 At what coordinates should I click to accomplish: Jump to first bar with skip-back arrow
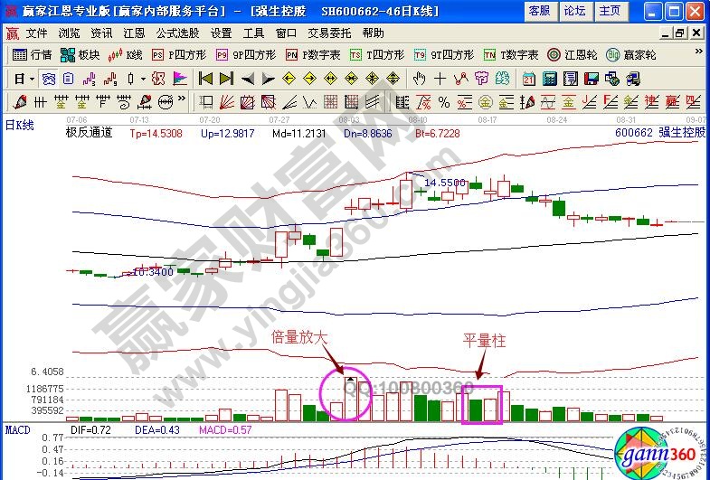(x=205, y=78)
